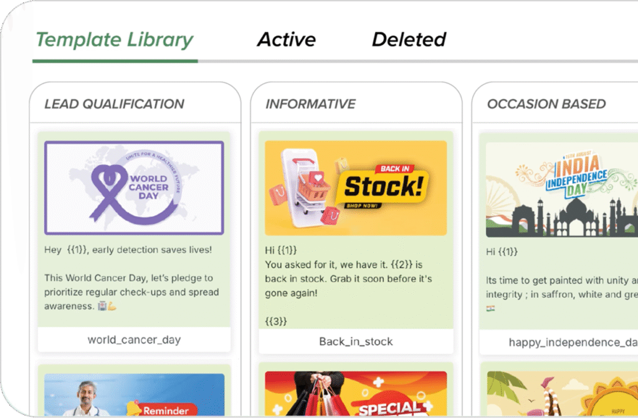Open the Active tab
This screenshot has width=638, height=418.
[286, 40]
